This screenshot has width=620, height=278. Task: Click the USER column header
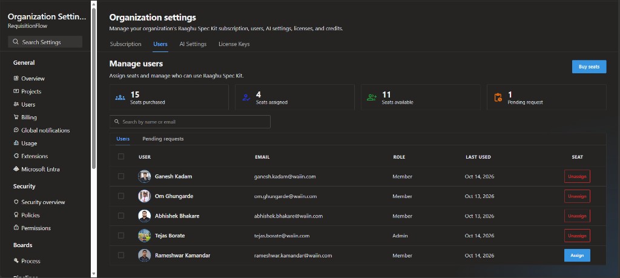click(145, 157)
